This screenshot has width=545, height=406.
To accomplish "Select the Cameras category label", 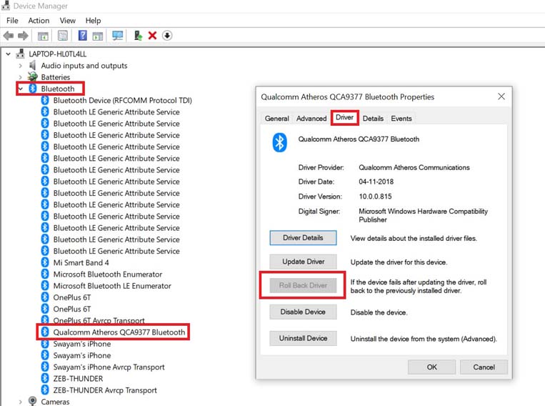I will coord(55,402).
